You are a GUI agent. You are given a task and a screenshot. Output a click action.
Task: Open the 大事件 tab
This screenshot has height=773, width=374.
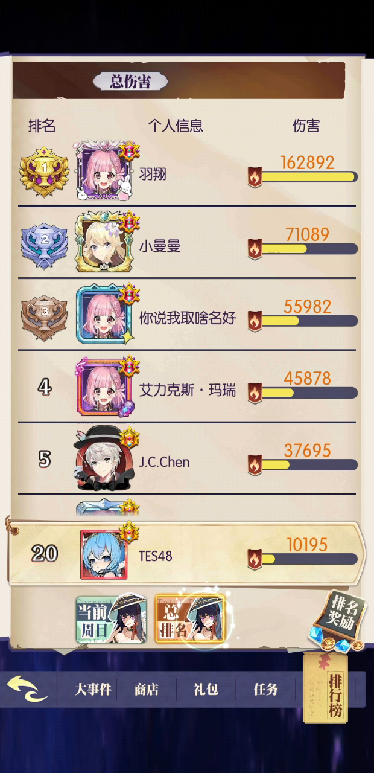(93, 689)
